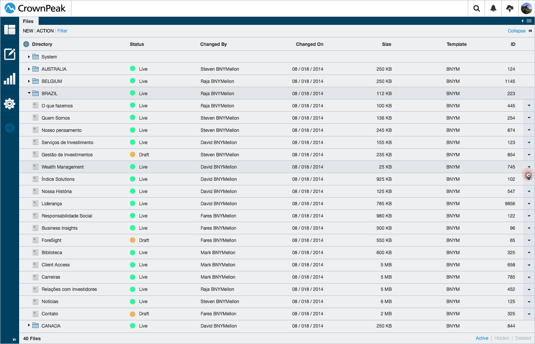Open the user profile avatar
The image size is (535, 344).
pyautogui.click(x=527, y=8)
